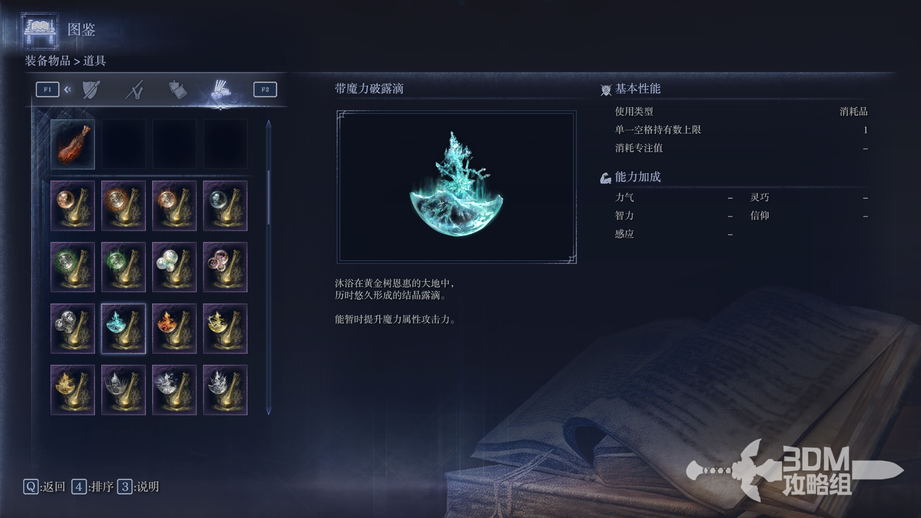Click the item list scroll up arrow

pos(269,124)
